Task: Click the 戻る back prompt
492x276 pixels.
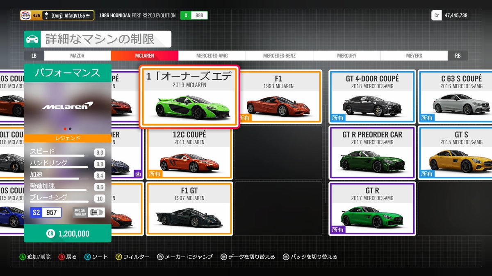Action: [71, 257]
